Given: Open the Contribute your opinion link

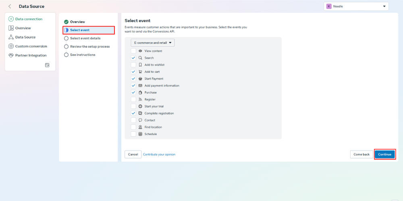Looking at the screenshot, I should click(159, 154).
